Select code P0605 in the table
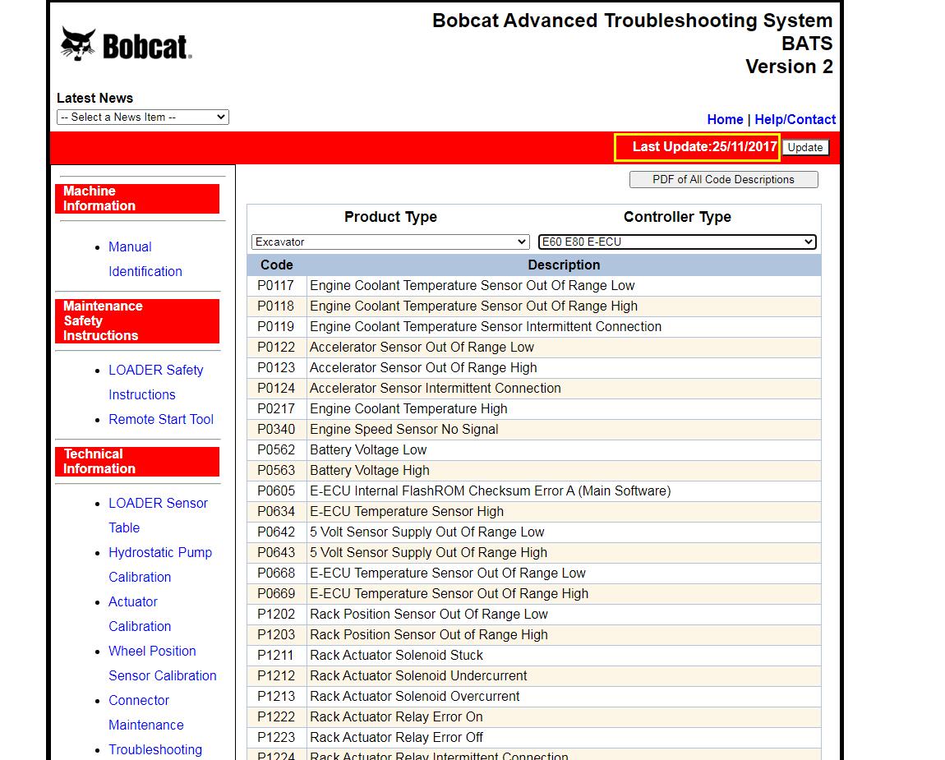Viewport: 945px width, 760px height. (276, 491)
